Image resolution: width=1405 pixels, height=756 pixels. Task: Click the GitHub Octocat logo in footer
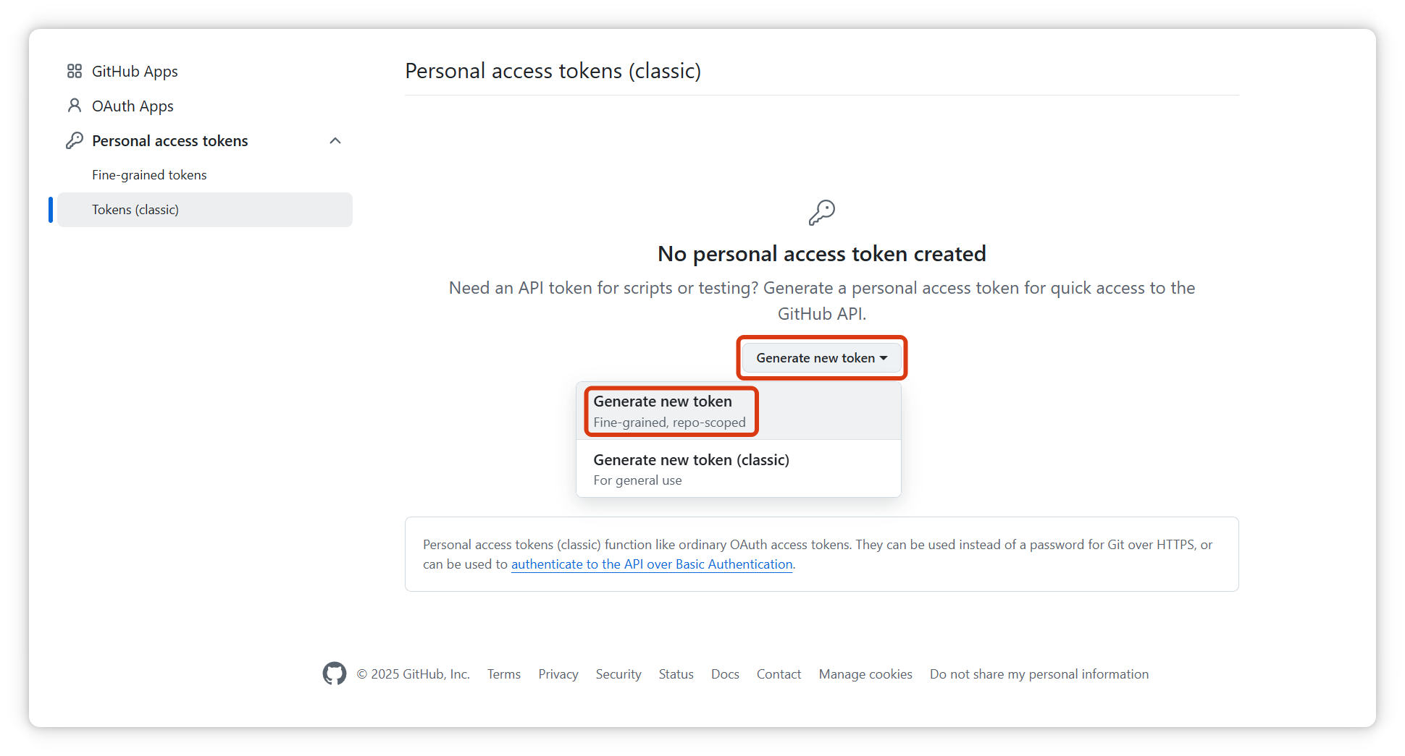pyautogui.click(x=334, y=674)
